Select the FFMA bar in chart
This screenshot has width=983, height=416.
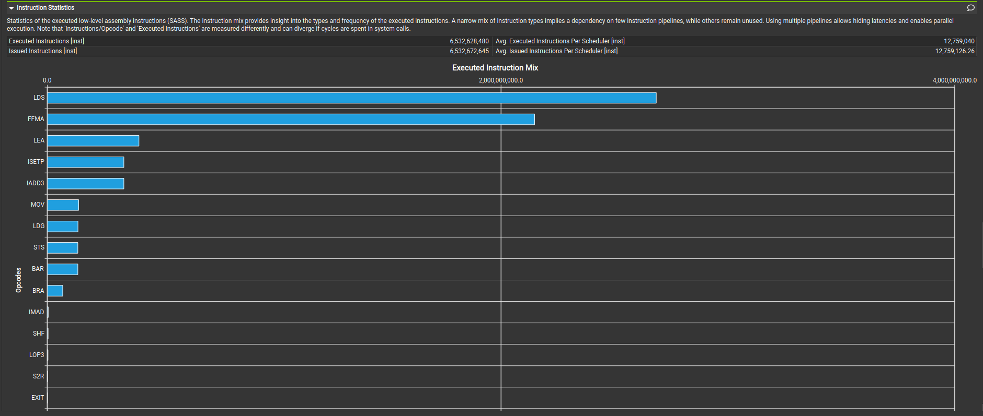[291, 120]
